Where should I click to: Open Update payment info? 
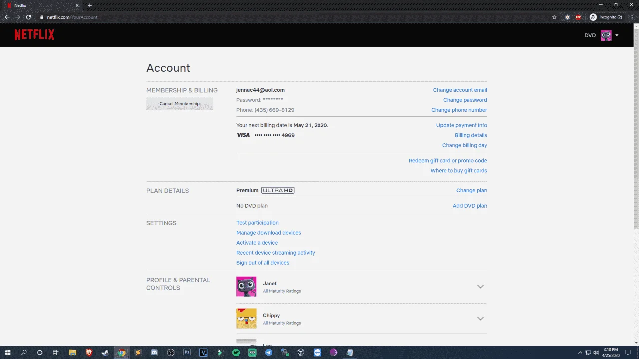(462, 125)
